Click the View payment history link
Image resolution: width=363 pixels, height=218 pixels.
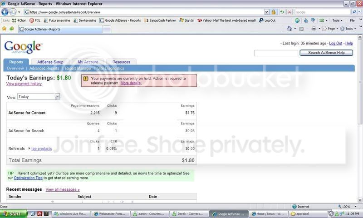pyautogui.click(x=24, y=84)
